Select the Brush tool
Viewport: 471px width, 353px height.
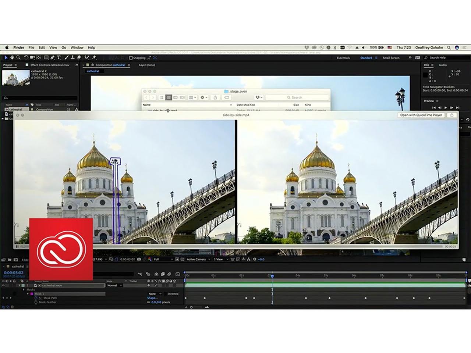coord(67,58)
